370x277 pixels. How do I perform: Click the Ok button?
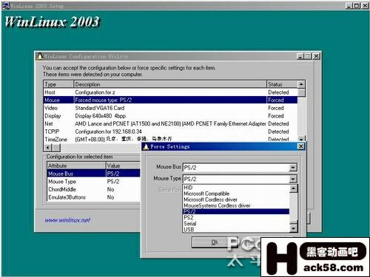(x=215, y=242)
